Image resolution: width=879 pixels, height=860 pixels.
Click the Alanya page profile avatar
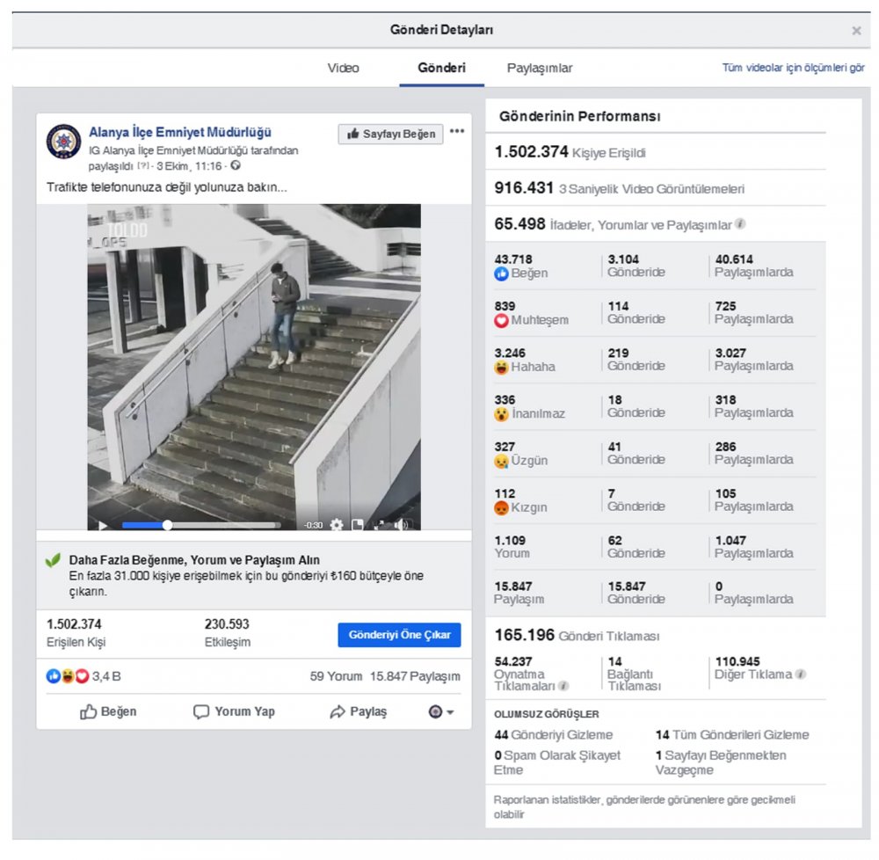click(x=63, y=142)
